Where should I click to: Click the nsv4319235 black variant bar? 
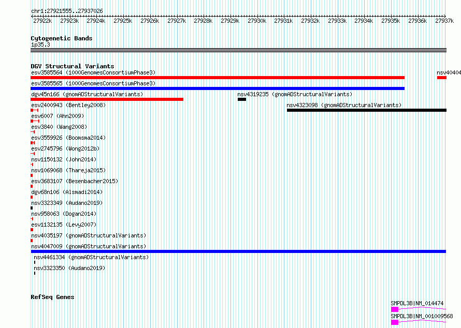242,99
